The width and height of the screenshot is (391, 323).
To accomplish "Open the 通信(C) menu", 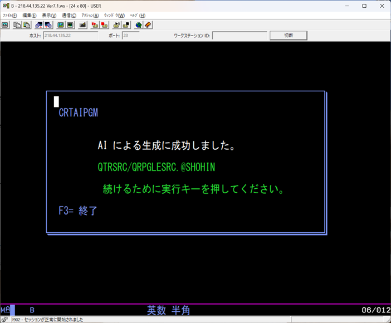I will [x=70, y=15].
